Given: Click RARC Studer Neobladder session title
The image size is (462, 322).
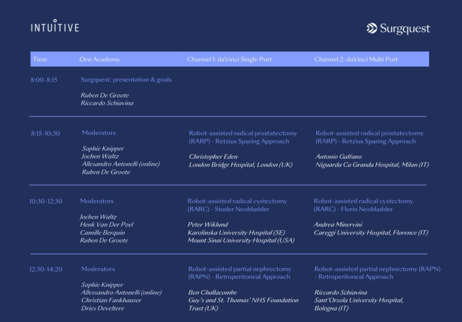Looking at the screenshot, I should click(237, 205).
